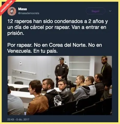Image resolution: width=120 pixels, height=124 pixels.
Task: Open the embedded courtroom photo
Action: 60,85
